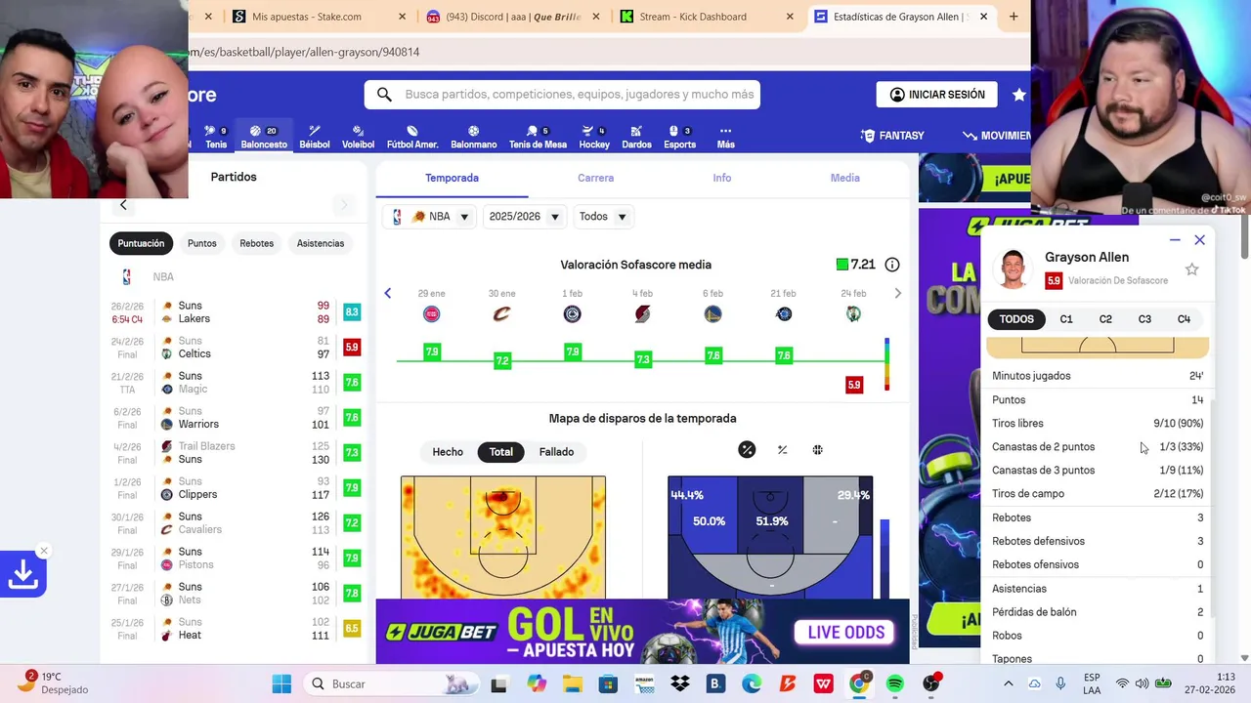Select C4 quarter in popup
1251x703 pixels.
coord(1184,319)
